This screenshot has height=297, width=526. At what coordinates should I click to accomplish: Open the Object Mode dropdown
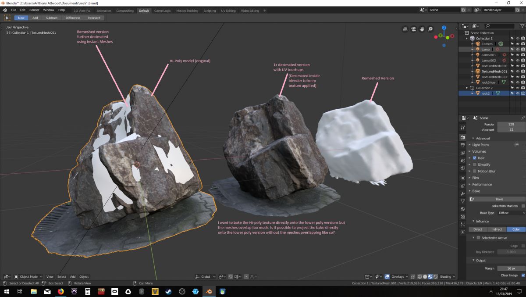click(28, 276)
